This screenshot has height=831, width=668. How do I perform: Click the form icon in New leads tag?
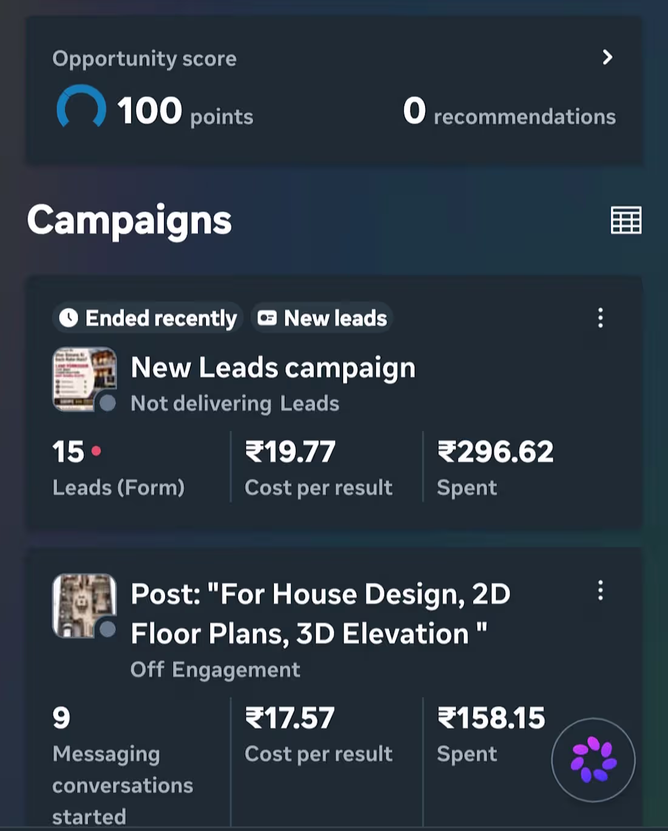point(267,318)
